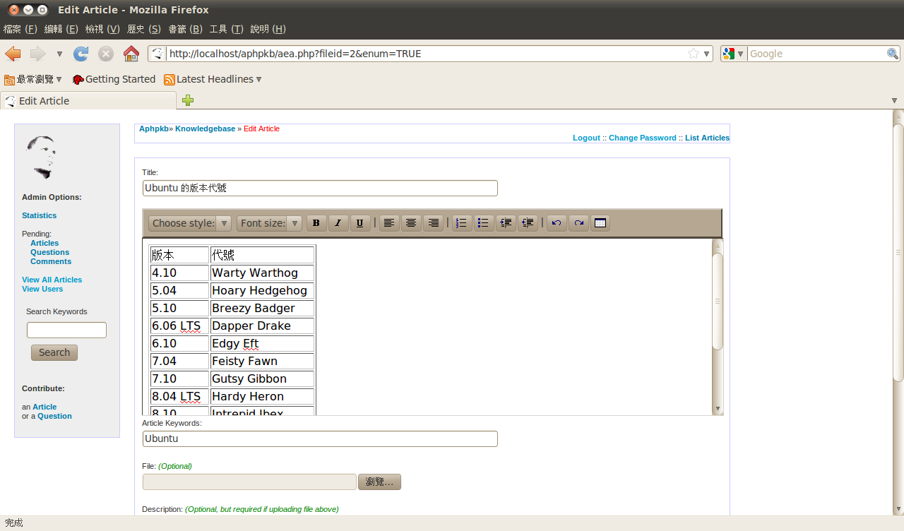Image resolution: width=904 pixels, height=531 pixels.
Task: Undo the last edit in editor
Action: [557, 223]
